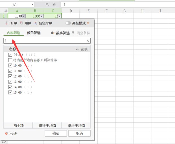Click the formula bar showing 1

[x=118, y=5]
